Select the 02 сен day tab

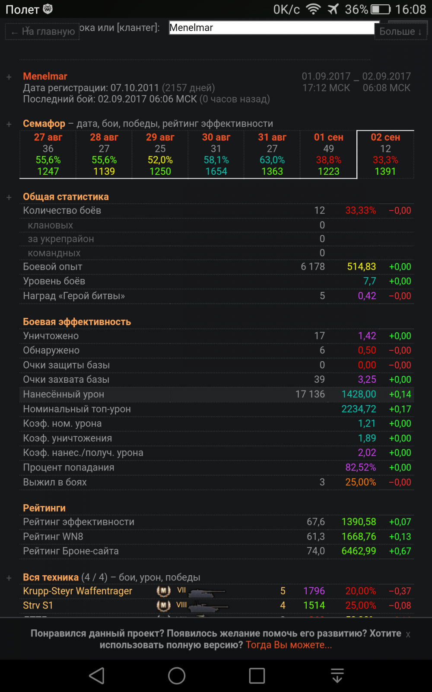point(385,154)
